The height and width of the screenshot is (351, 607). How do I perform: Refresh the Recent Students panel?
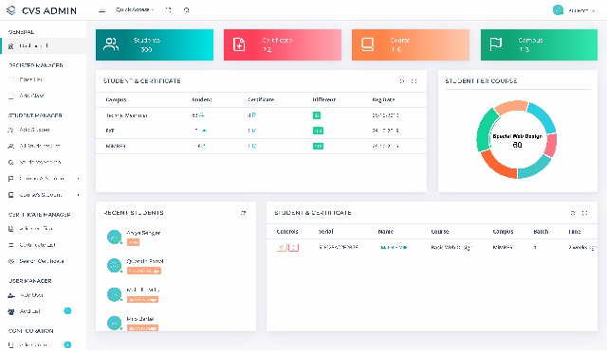tap(243, 213)
